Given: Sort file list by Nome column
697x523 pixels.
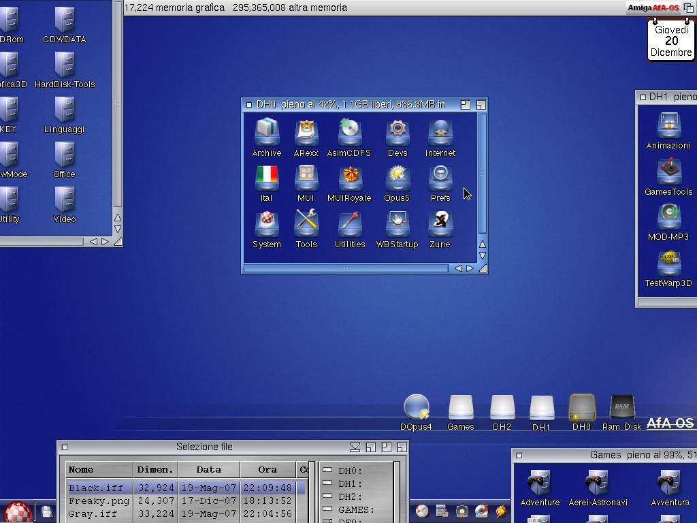Looking at the screenshot, I should pos(99,470).
